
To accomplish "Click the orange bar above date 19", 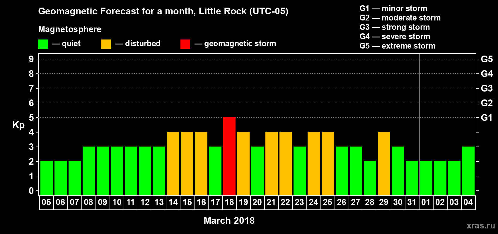I will [x=243, y=164].
